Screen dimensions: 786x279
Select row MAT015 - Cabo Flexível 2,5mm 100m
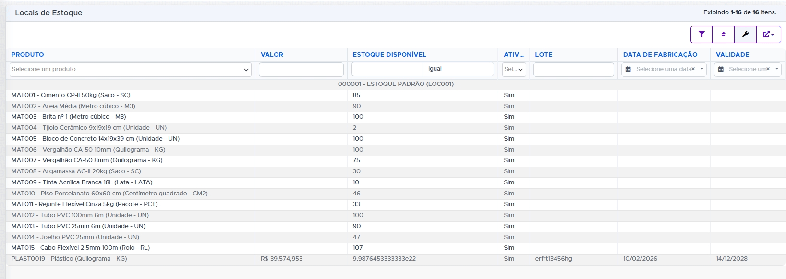(396, 248)
